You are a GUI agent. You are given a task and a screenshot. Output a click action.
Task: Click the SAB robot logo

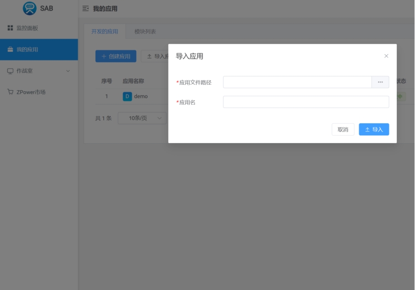point(30,8)
